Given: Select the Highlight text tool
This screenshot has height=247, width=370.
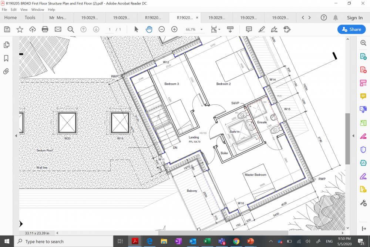Looking at the screenshot, I should point(262,29).
